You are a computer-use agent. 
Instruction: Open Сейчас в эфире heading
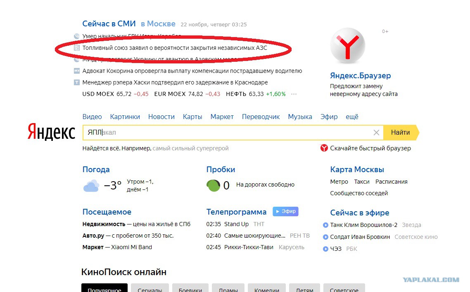point(360,213)
